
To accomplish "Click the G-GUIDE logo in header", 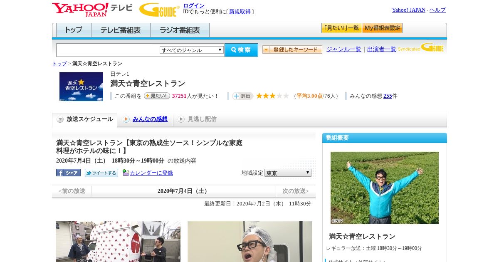I will 159,10.
